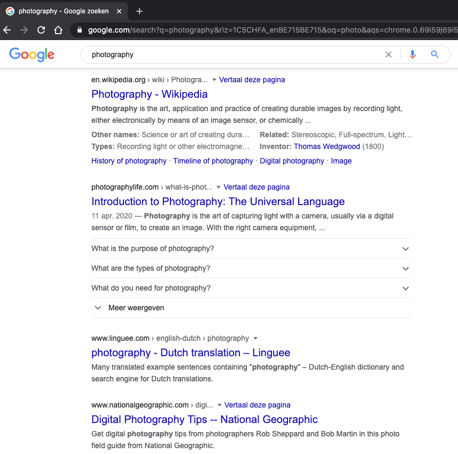Open the Image sitelink
The height and width of the screenshot is (454, 458).
(341, 161)
